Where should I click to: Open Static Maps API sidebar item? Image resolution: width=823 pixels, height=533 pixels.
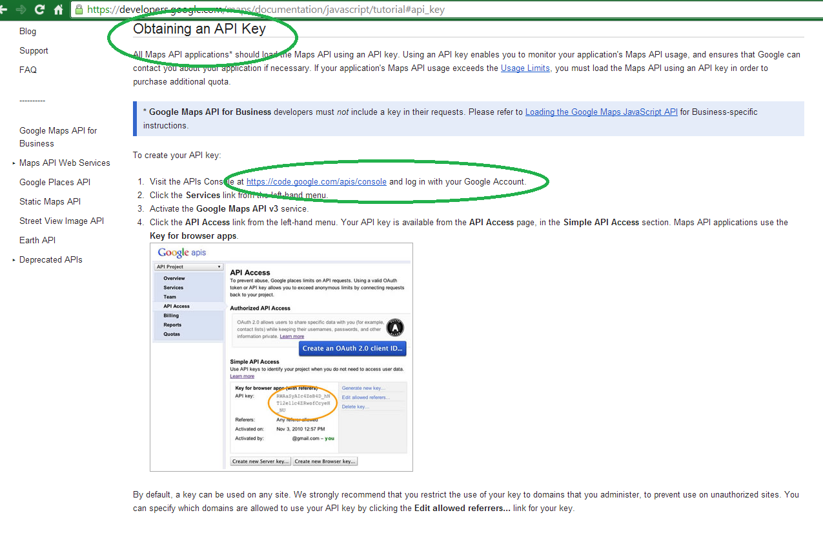pos(50,201)
